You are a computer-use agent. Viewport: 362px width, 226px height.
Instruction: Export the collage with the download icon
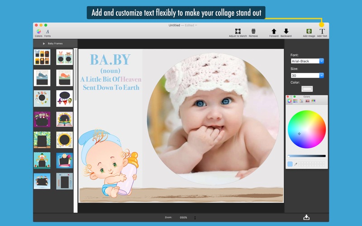(306, 217)
